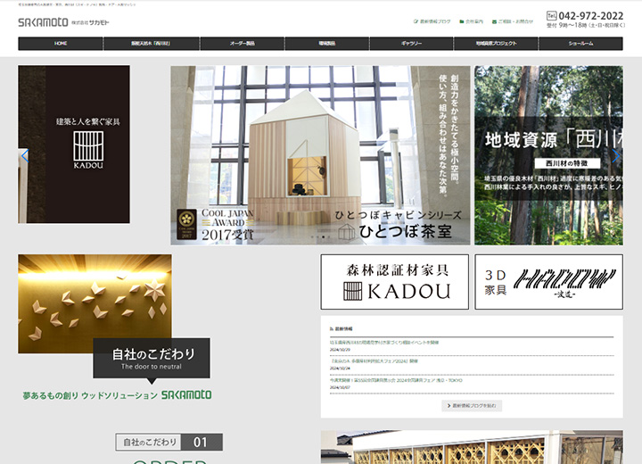Image resolution: width=642 pixels, height=464 pixels.
Task: Click the RSS icon beside 最新情報
Action: pos(332,328)
